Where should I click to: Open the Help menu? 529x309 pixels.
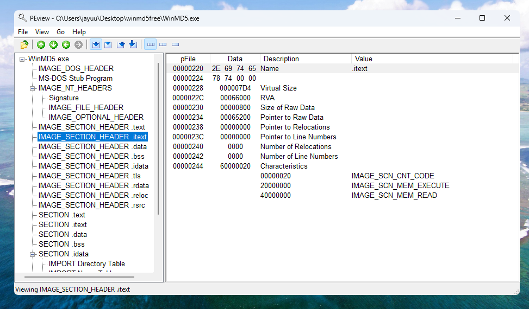(x=79, y=32)
